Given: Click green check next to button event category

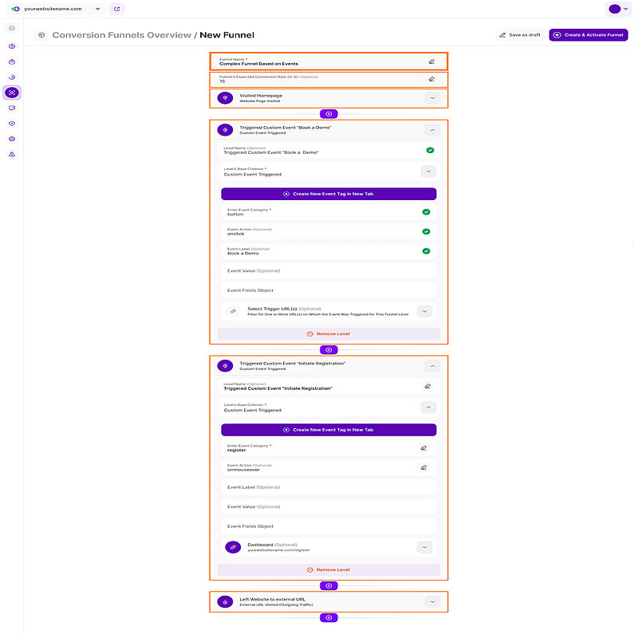Looking at the screenshot, I should (x=426, y=212).
